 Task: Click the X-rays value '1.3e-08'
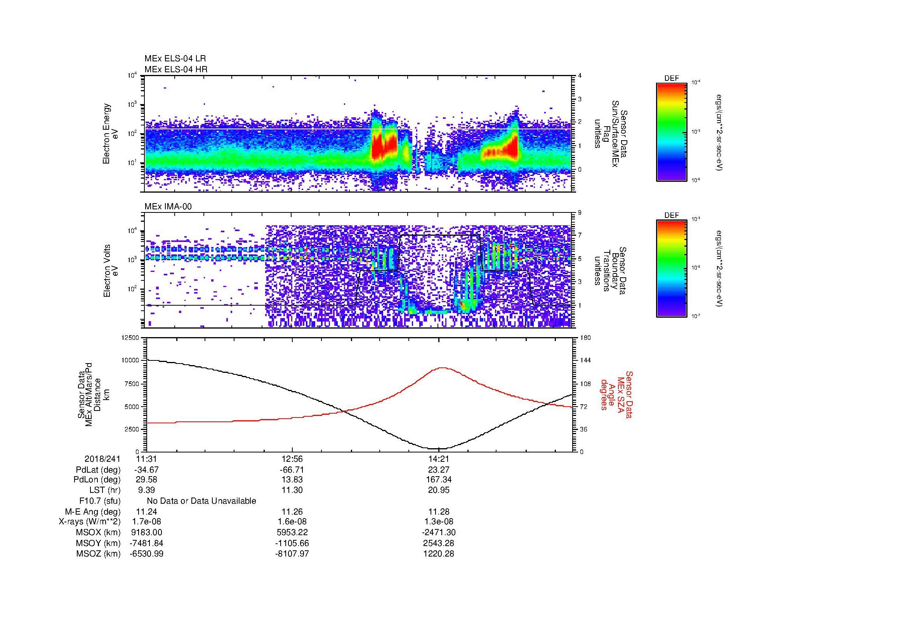439,522
